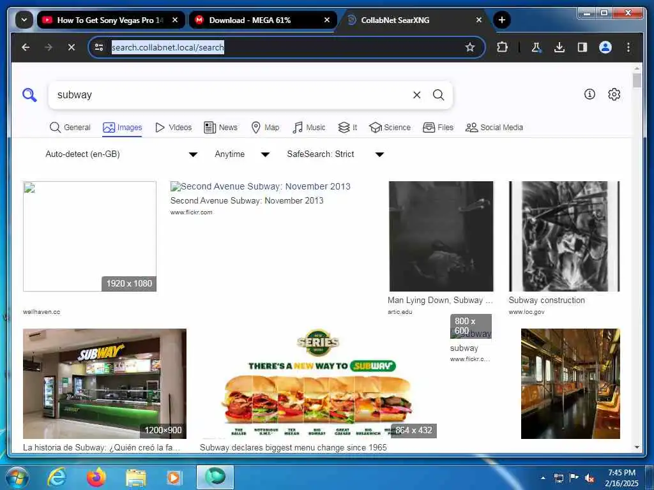Open the downloads panel
The height and width of the screenshot is (490, 654).
[x=559, y=47]
